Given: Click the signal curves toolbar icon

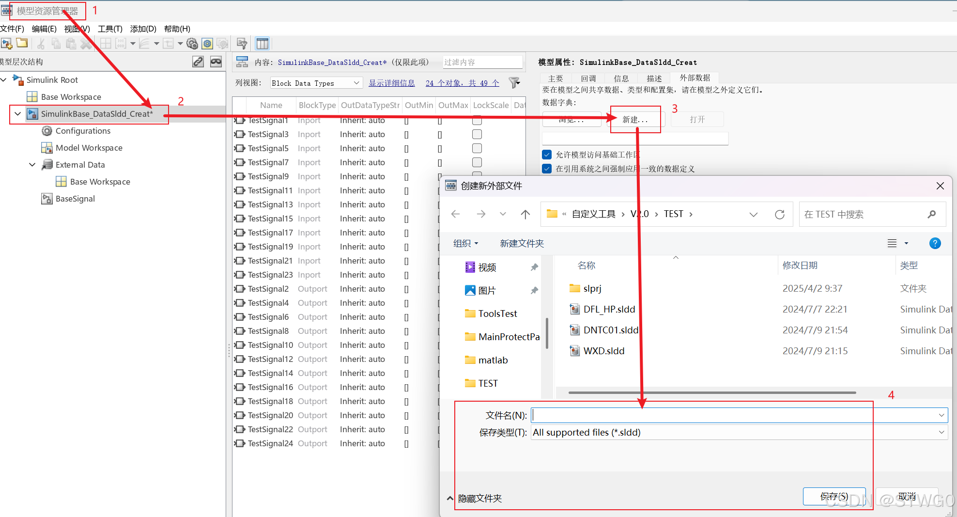Looking at the screenshot, I should point(144,44).
